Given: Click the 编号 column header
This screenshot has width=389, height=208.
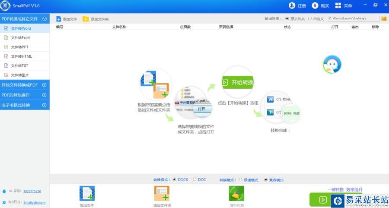Looking at the screenshot, I should tap(60, 27).
